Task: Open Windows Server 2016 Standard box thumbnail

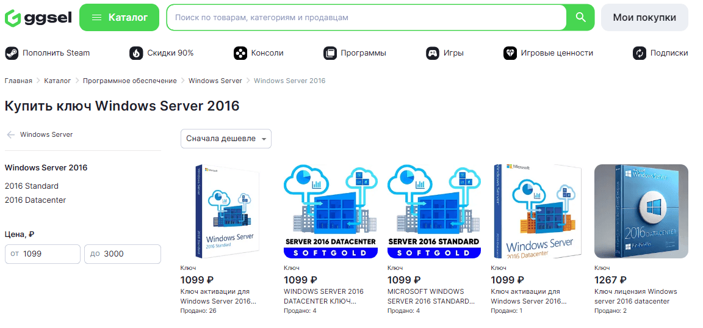Action: coord(227,211)
